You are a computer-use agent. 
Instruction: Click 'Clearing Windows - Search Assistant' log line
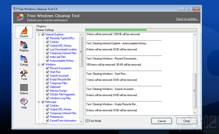pyautogui.click(x=111, y=89)
